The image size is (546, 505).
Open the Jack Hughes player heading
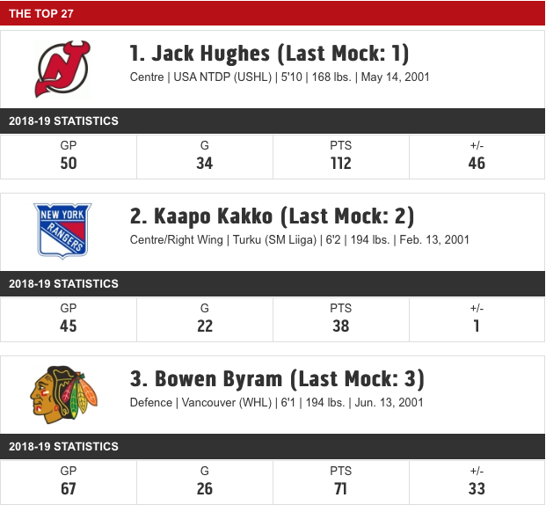(269, 54)
